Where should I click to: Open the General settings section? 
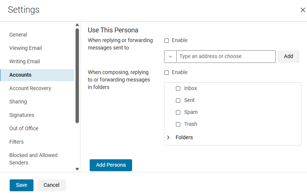pyautogui.click(x=18, y=35)
